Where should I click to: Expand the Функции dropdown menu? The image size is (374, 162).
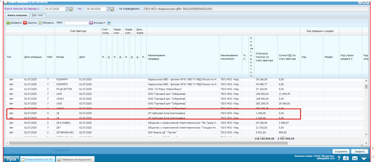(x=97, y=23)
